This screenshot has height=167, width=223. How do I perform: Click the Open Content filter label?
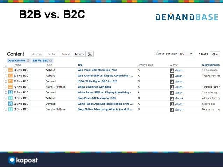16,61
